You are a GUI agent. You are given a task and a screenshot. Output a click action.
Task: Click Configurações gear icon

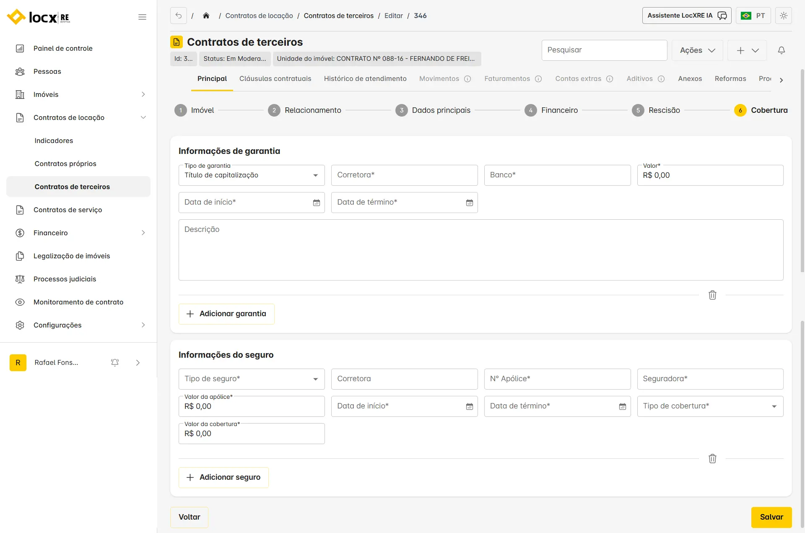click(20, 325)
